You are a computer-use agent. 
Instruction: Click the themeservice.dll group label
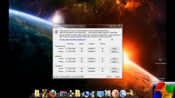[60, 46]
